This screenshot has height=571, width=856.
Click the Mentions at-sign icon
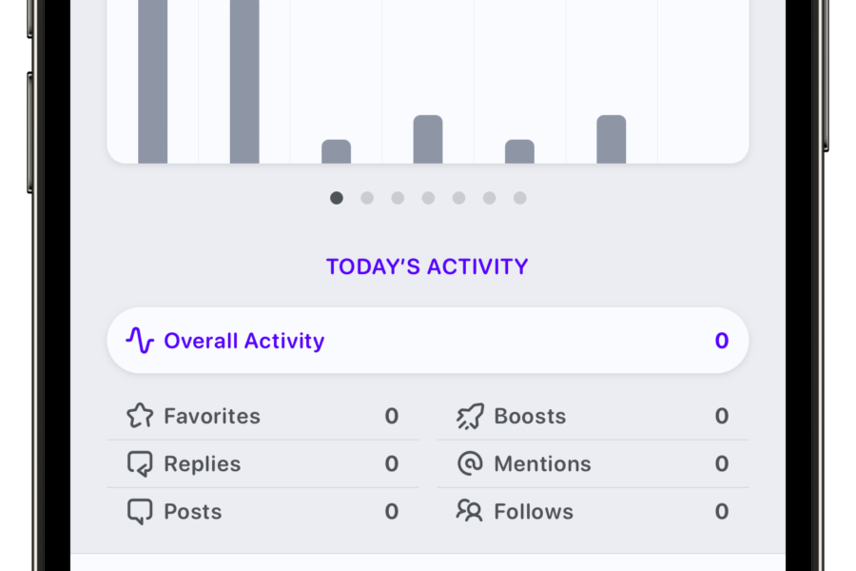(x=470, y=463)
